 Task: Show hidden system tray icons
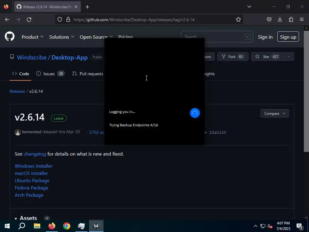click(255, 226)
